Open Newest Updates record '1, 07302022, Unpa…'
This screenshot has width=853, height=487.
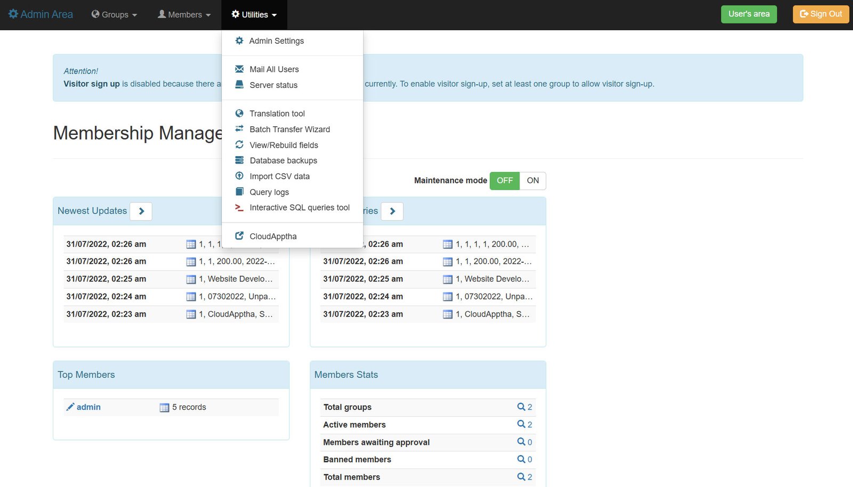coord(237,296)
